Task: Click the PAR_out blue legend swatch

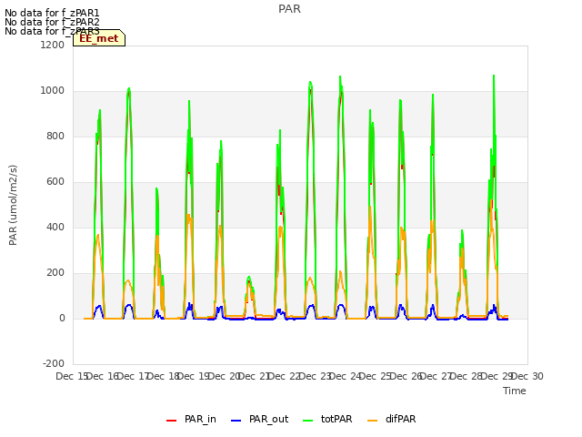Action: click(236, 421)
